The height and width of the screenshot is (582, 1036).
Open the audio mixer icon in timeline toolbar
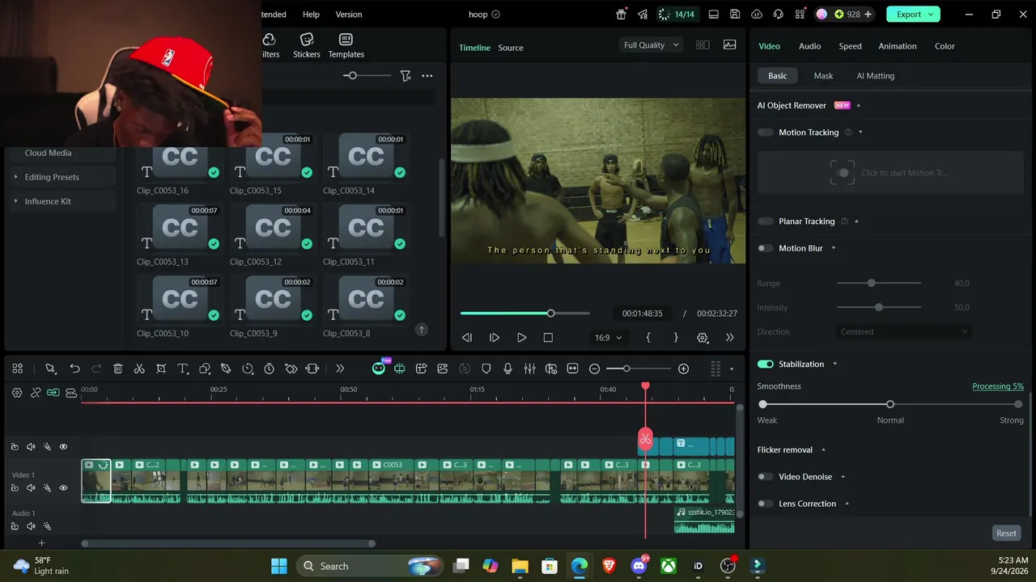click(529, 369)
